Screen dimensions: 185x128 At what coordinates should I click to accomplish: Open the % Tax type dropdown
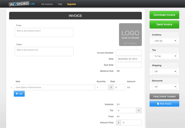(x=164, y=56)
